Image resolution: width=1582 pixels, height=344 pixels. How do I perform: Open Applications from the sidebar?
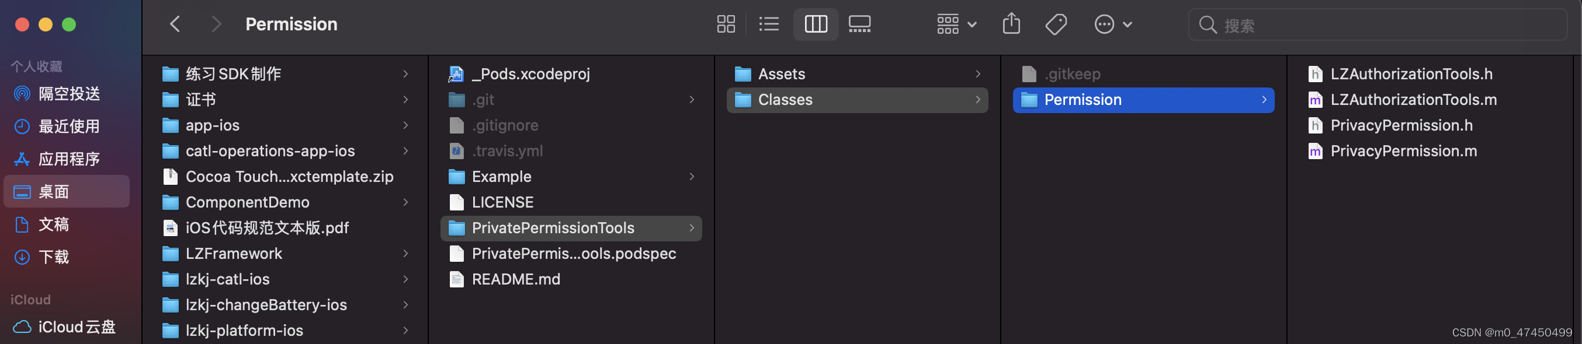tap(69, 159)
